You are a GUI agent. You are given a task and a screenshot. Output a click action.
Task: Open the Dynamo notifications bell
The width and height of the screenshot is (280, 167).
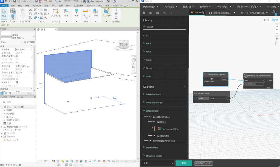pos(274,12)
